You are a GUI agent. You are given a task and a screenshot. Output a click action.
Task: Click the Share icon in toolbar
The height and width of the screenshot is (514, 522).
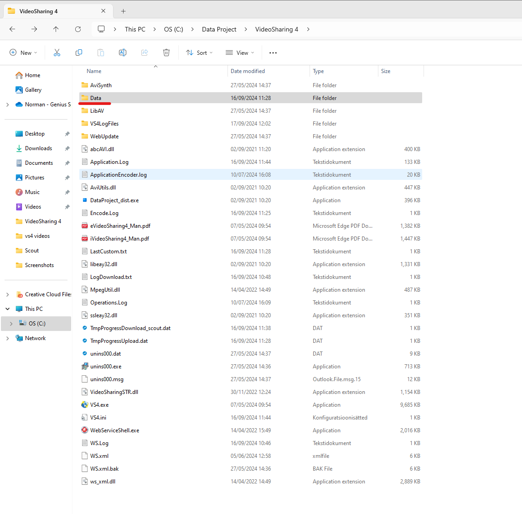[145, 52]
